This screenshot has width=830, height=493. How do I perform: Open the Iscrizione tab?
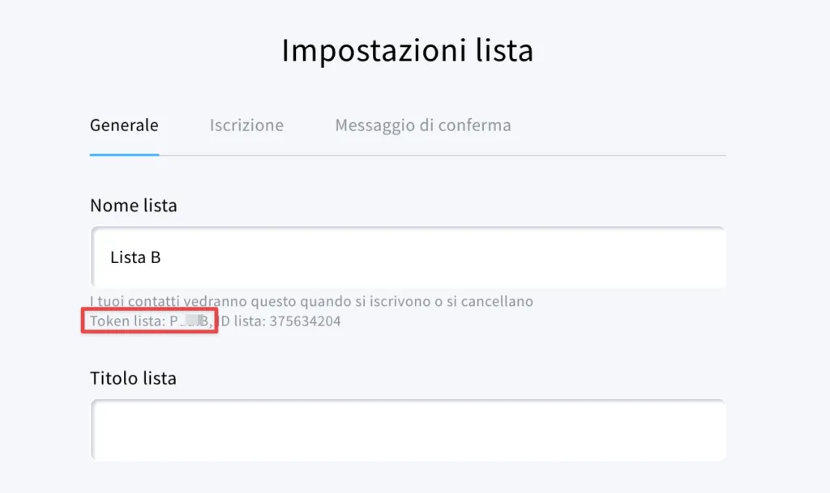[x=246, y=125]
